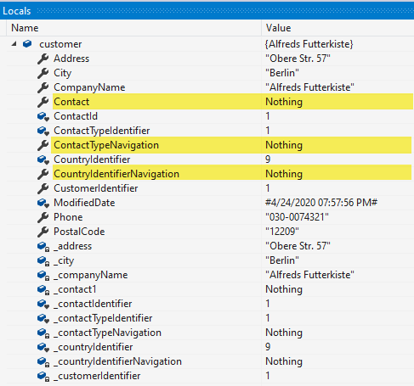This screenshot has height=386, width=414.
Task: Click the Locals panel title bar
Action: pos(207,11)
